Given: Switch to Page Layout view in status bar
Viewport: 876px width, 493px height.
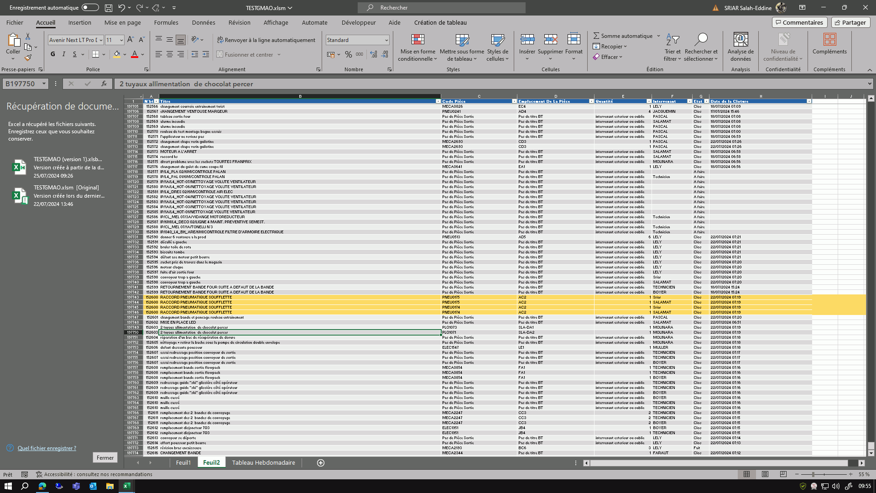Looking at the screenshot, I should 765,474.
